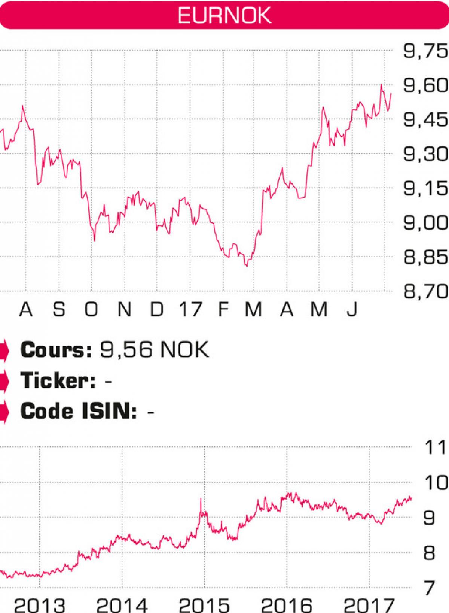This screenshot has height=613, width=449.
Task: Select the J month marker
Action: click(x=352, y=310)
